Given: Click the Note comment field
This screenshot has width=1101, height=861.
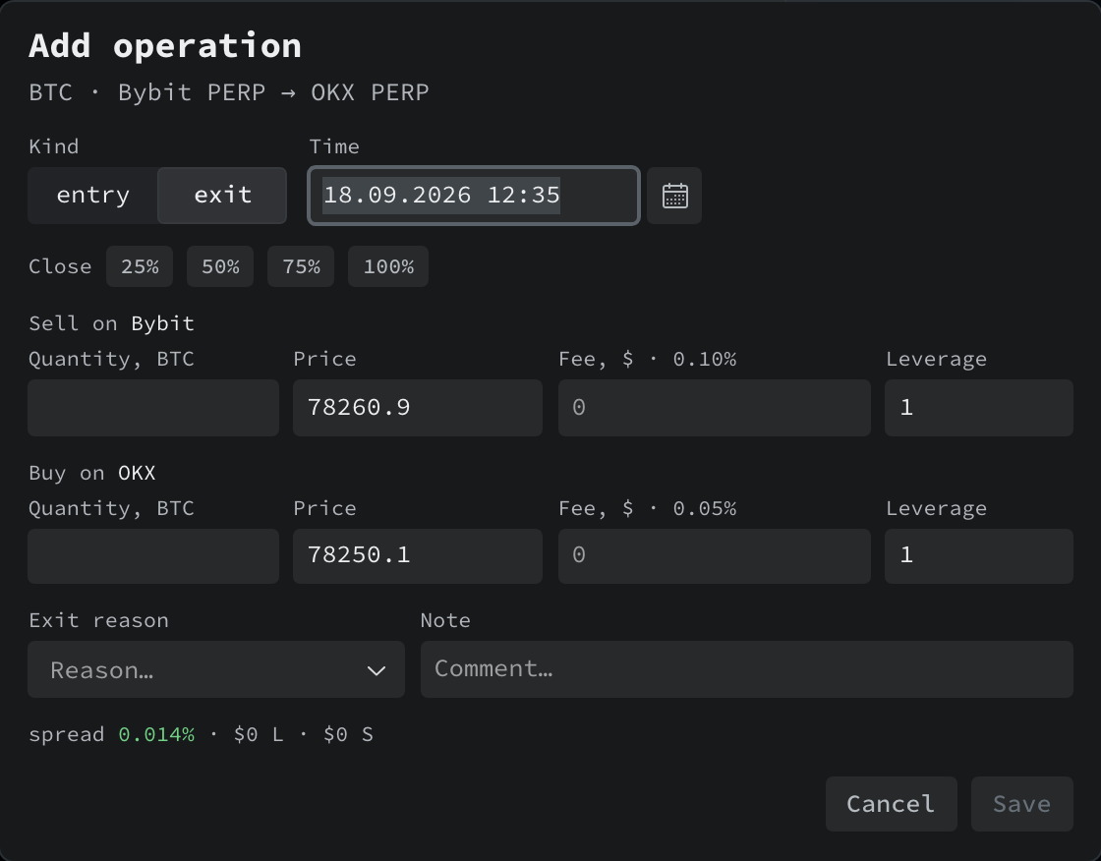Looking at the screenshot, I should (x=747, y=669).
